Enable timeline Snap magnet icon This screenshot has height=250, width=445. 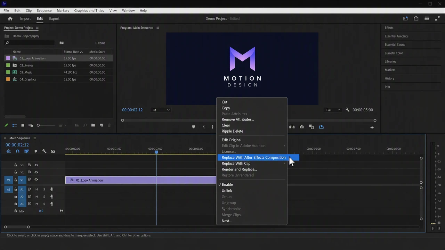[x=18, y=151]
